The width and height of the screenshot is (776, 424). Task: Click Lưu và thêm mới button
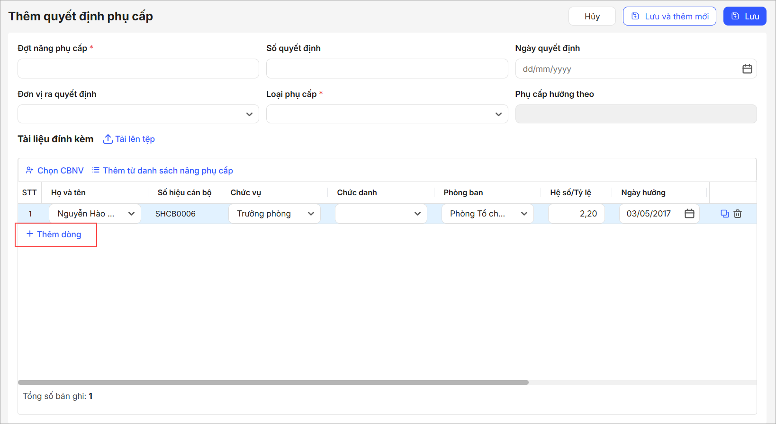669,17
